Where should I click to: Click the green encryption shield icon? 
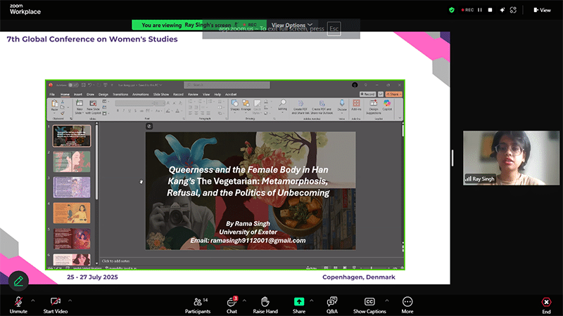coord(452,10)
